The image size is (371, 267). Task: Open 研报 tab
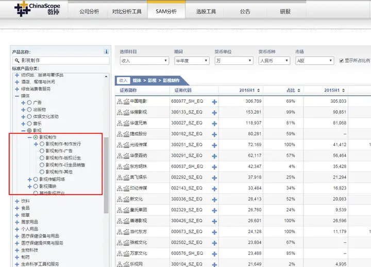(285, 11)
